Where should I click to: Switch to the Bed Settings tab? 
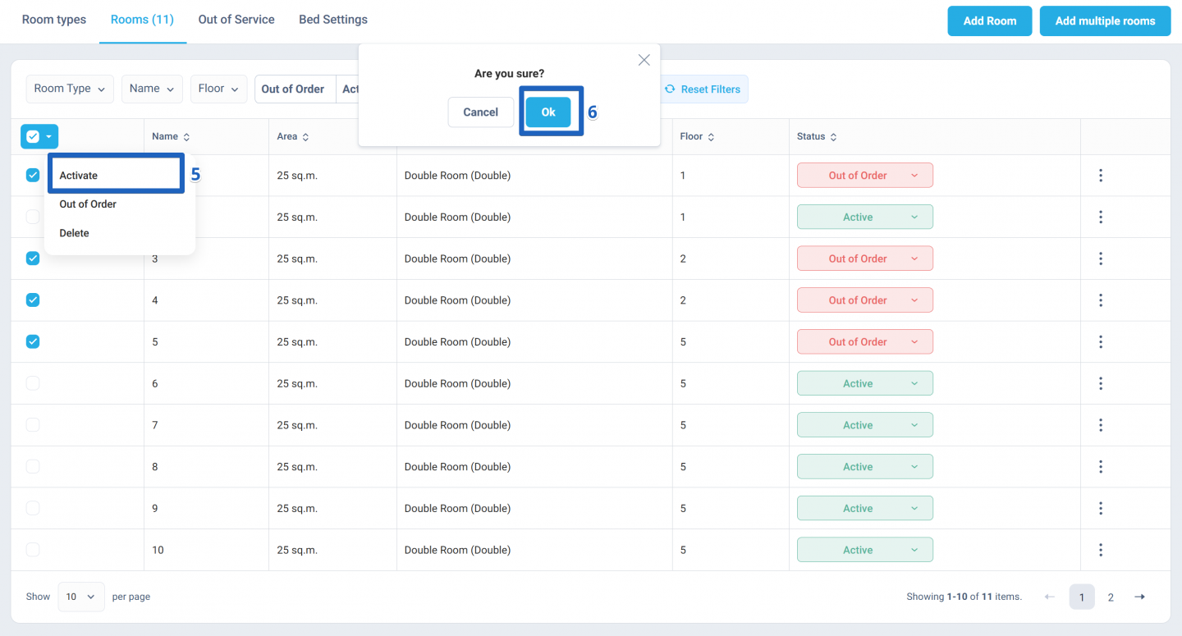(333, 20)
